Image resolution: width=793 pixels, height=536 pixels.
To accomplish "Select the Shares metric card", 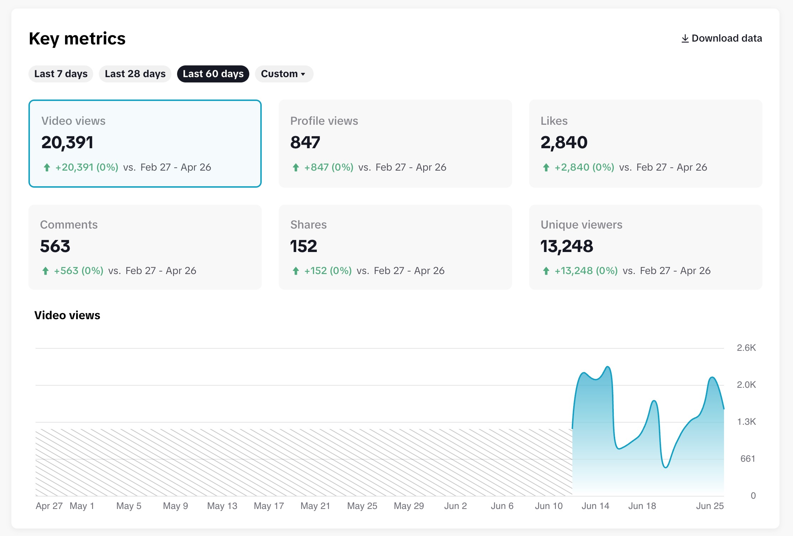I will (x=395, y=247).
